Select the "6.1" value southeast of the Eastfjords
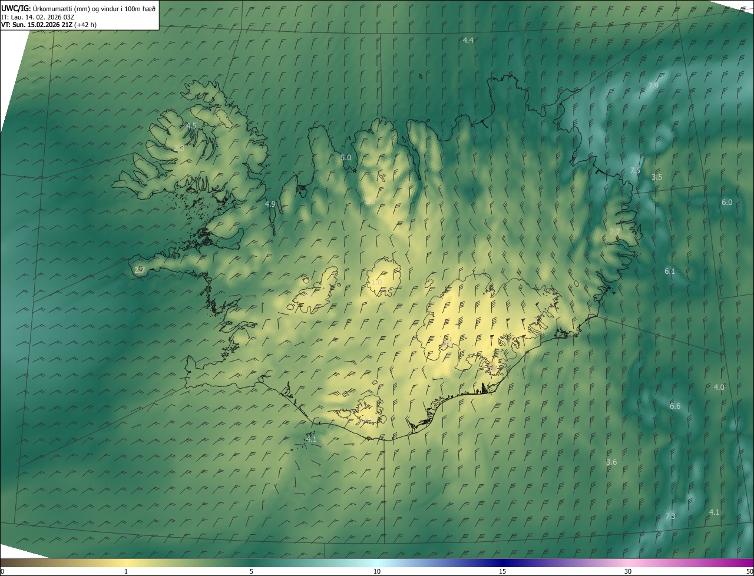754x576 pixels. pyautogui.click(x=670, y=272)
